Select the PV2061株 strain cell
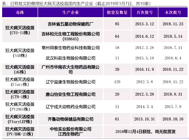Viewport: 189px width, 140px height. pyautogui.click(x=20, y=107)
